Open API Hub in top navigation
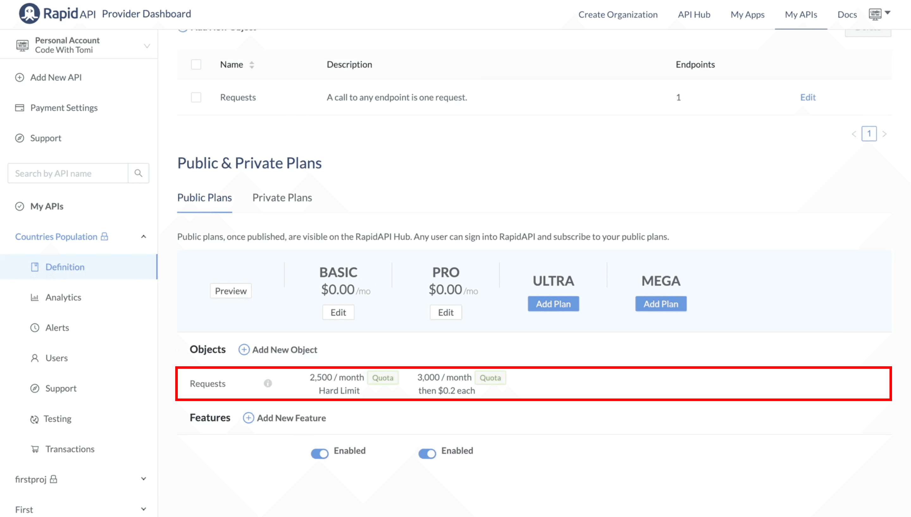Image resolution: width=911 pixels, height=517 pixels. pos(694,15)
